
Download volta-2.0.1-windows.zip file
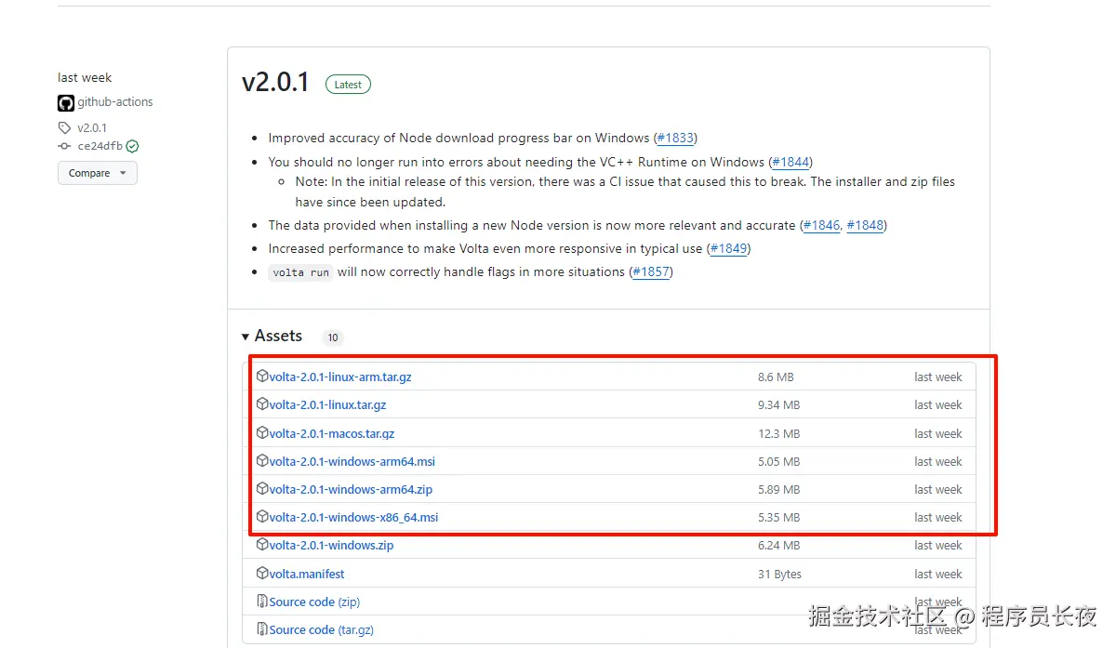click(x=331, y=545)
